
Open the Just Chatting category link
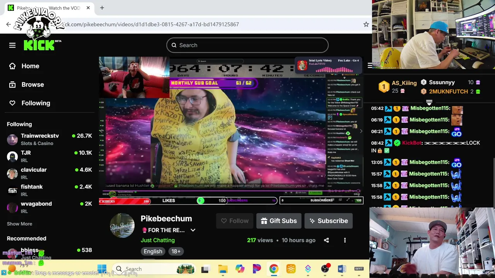click(158, 240)
